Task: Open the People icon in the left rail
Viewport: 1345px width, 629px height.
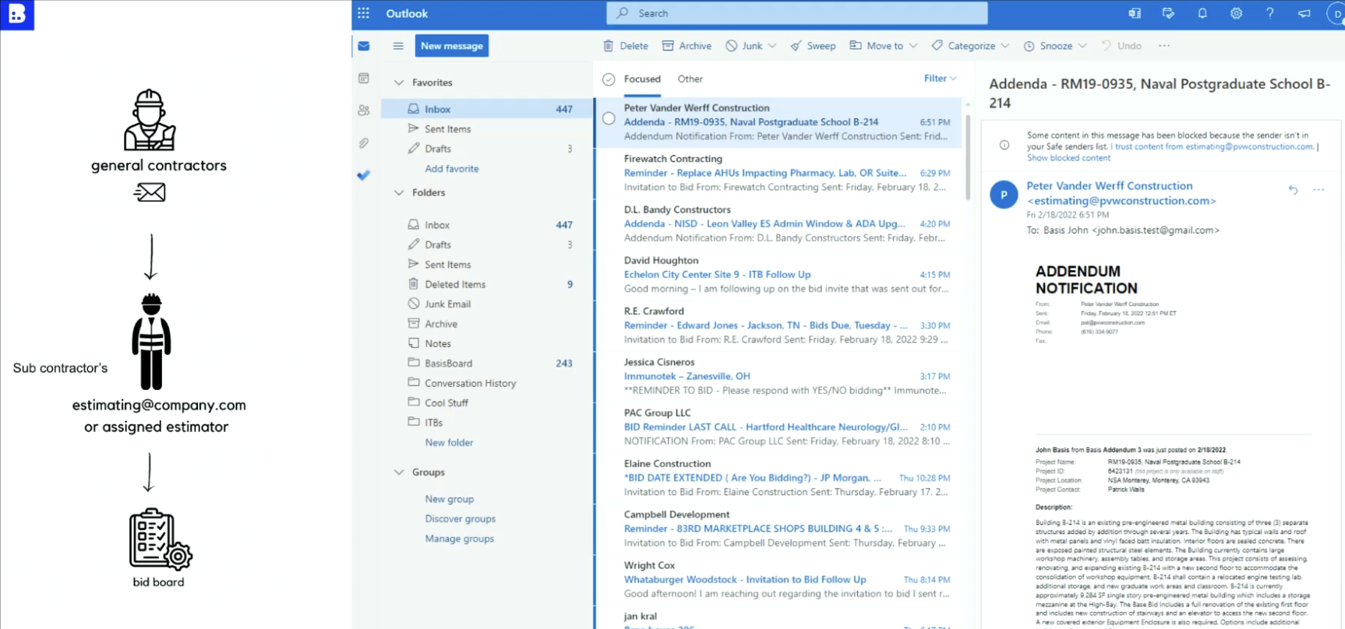Action: (363, 111)
